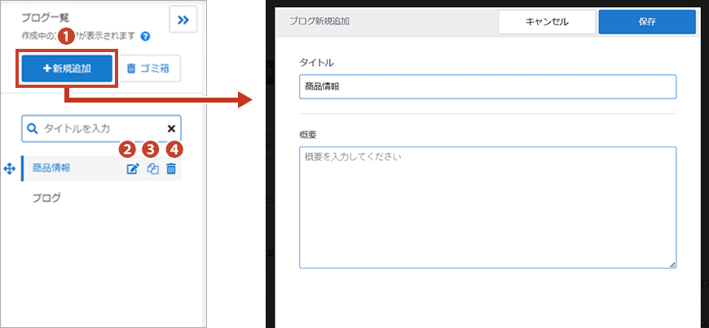Save the new blog with 保存
Image resolution: width=709 pixels, height=328 pixels.
647,22
